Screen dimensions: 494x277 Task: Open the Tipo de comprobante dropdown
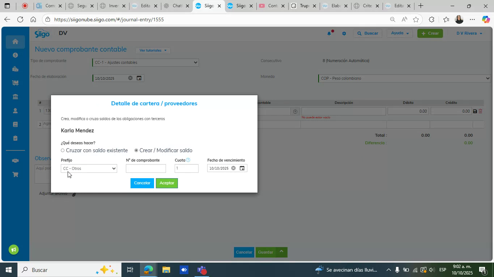click(145, 62)
